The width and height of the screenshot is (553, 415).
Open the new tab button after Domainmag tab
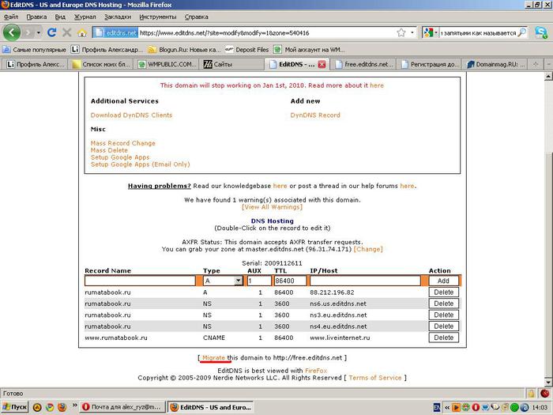click(x=536, y=64)
